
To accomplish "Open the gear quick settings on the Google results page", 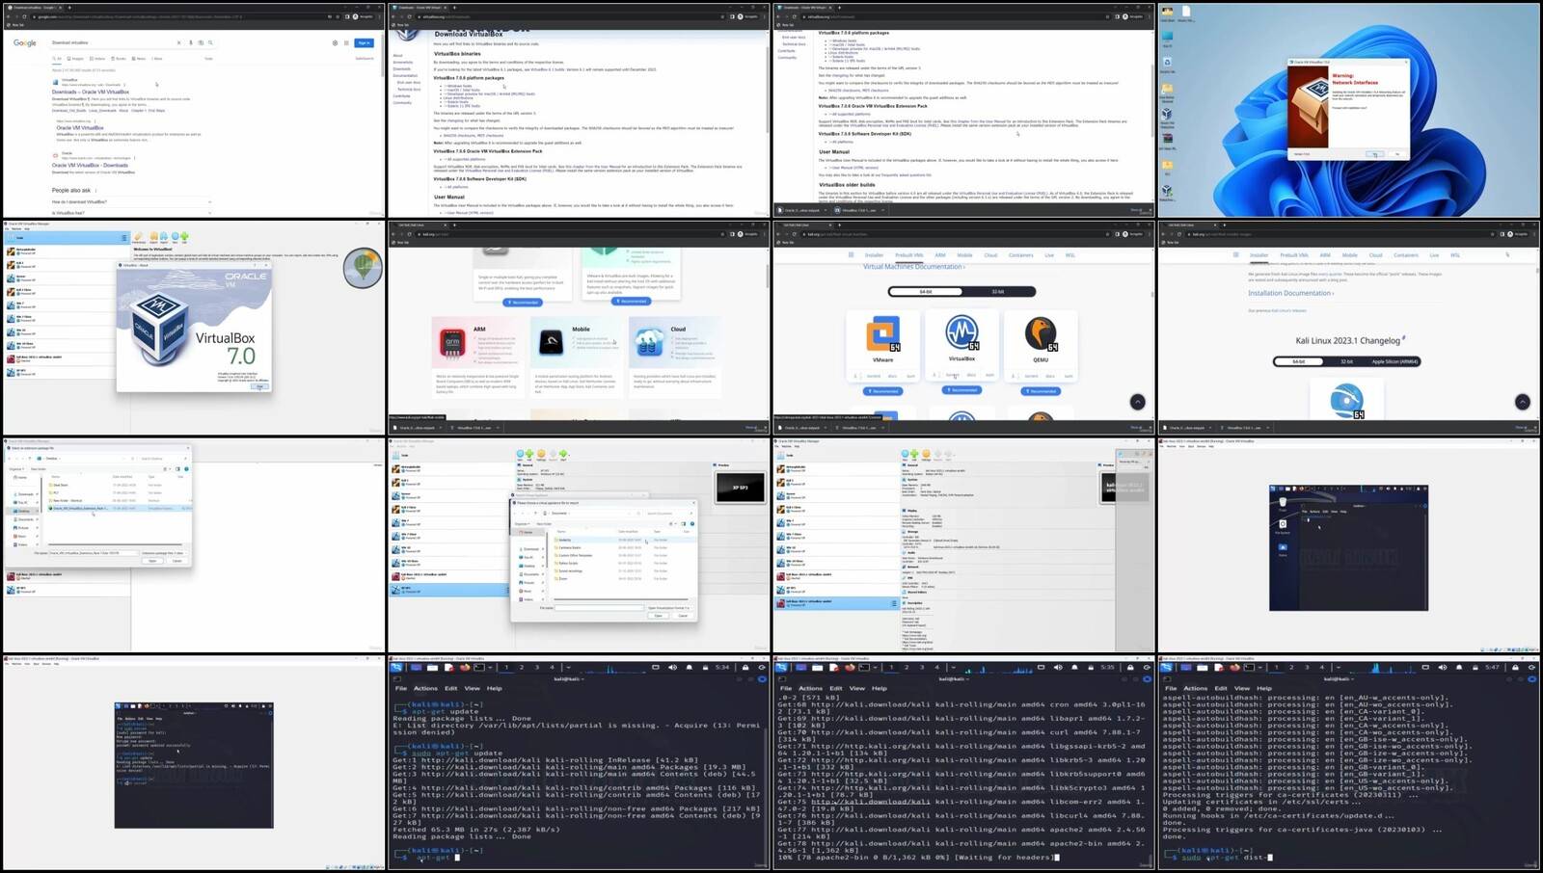I will (336, 42).
